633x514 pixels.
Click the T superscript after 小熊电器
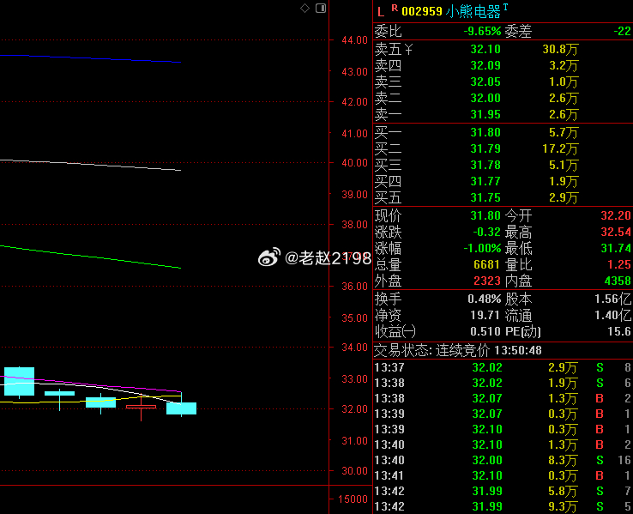point(505,7)
